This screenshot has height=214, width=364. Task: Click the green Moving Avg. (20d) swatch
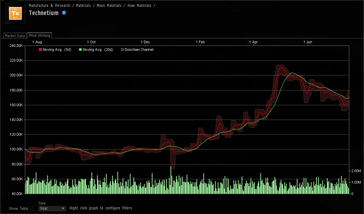click(x=80, y=49)
